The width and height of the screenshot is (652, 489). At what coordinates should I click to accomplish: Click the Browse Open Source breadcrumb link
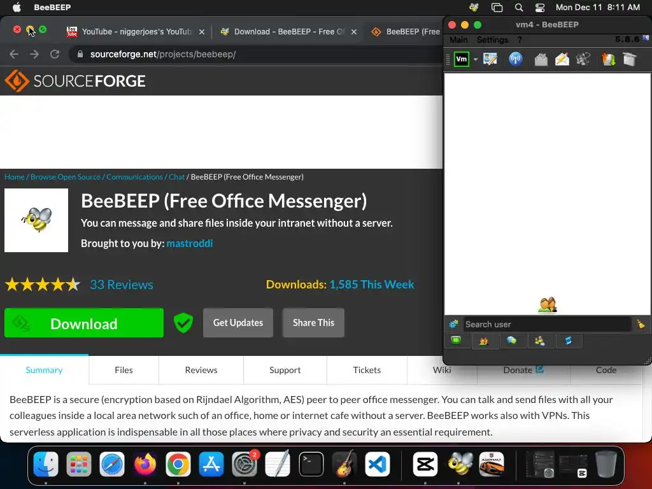(x=66, y=177)
